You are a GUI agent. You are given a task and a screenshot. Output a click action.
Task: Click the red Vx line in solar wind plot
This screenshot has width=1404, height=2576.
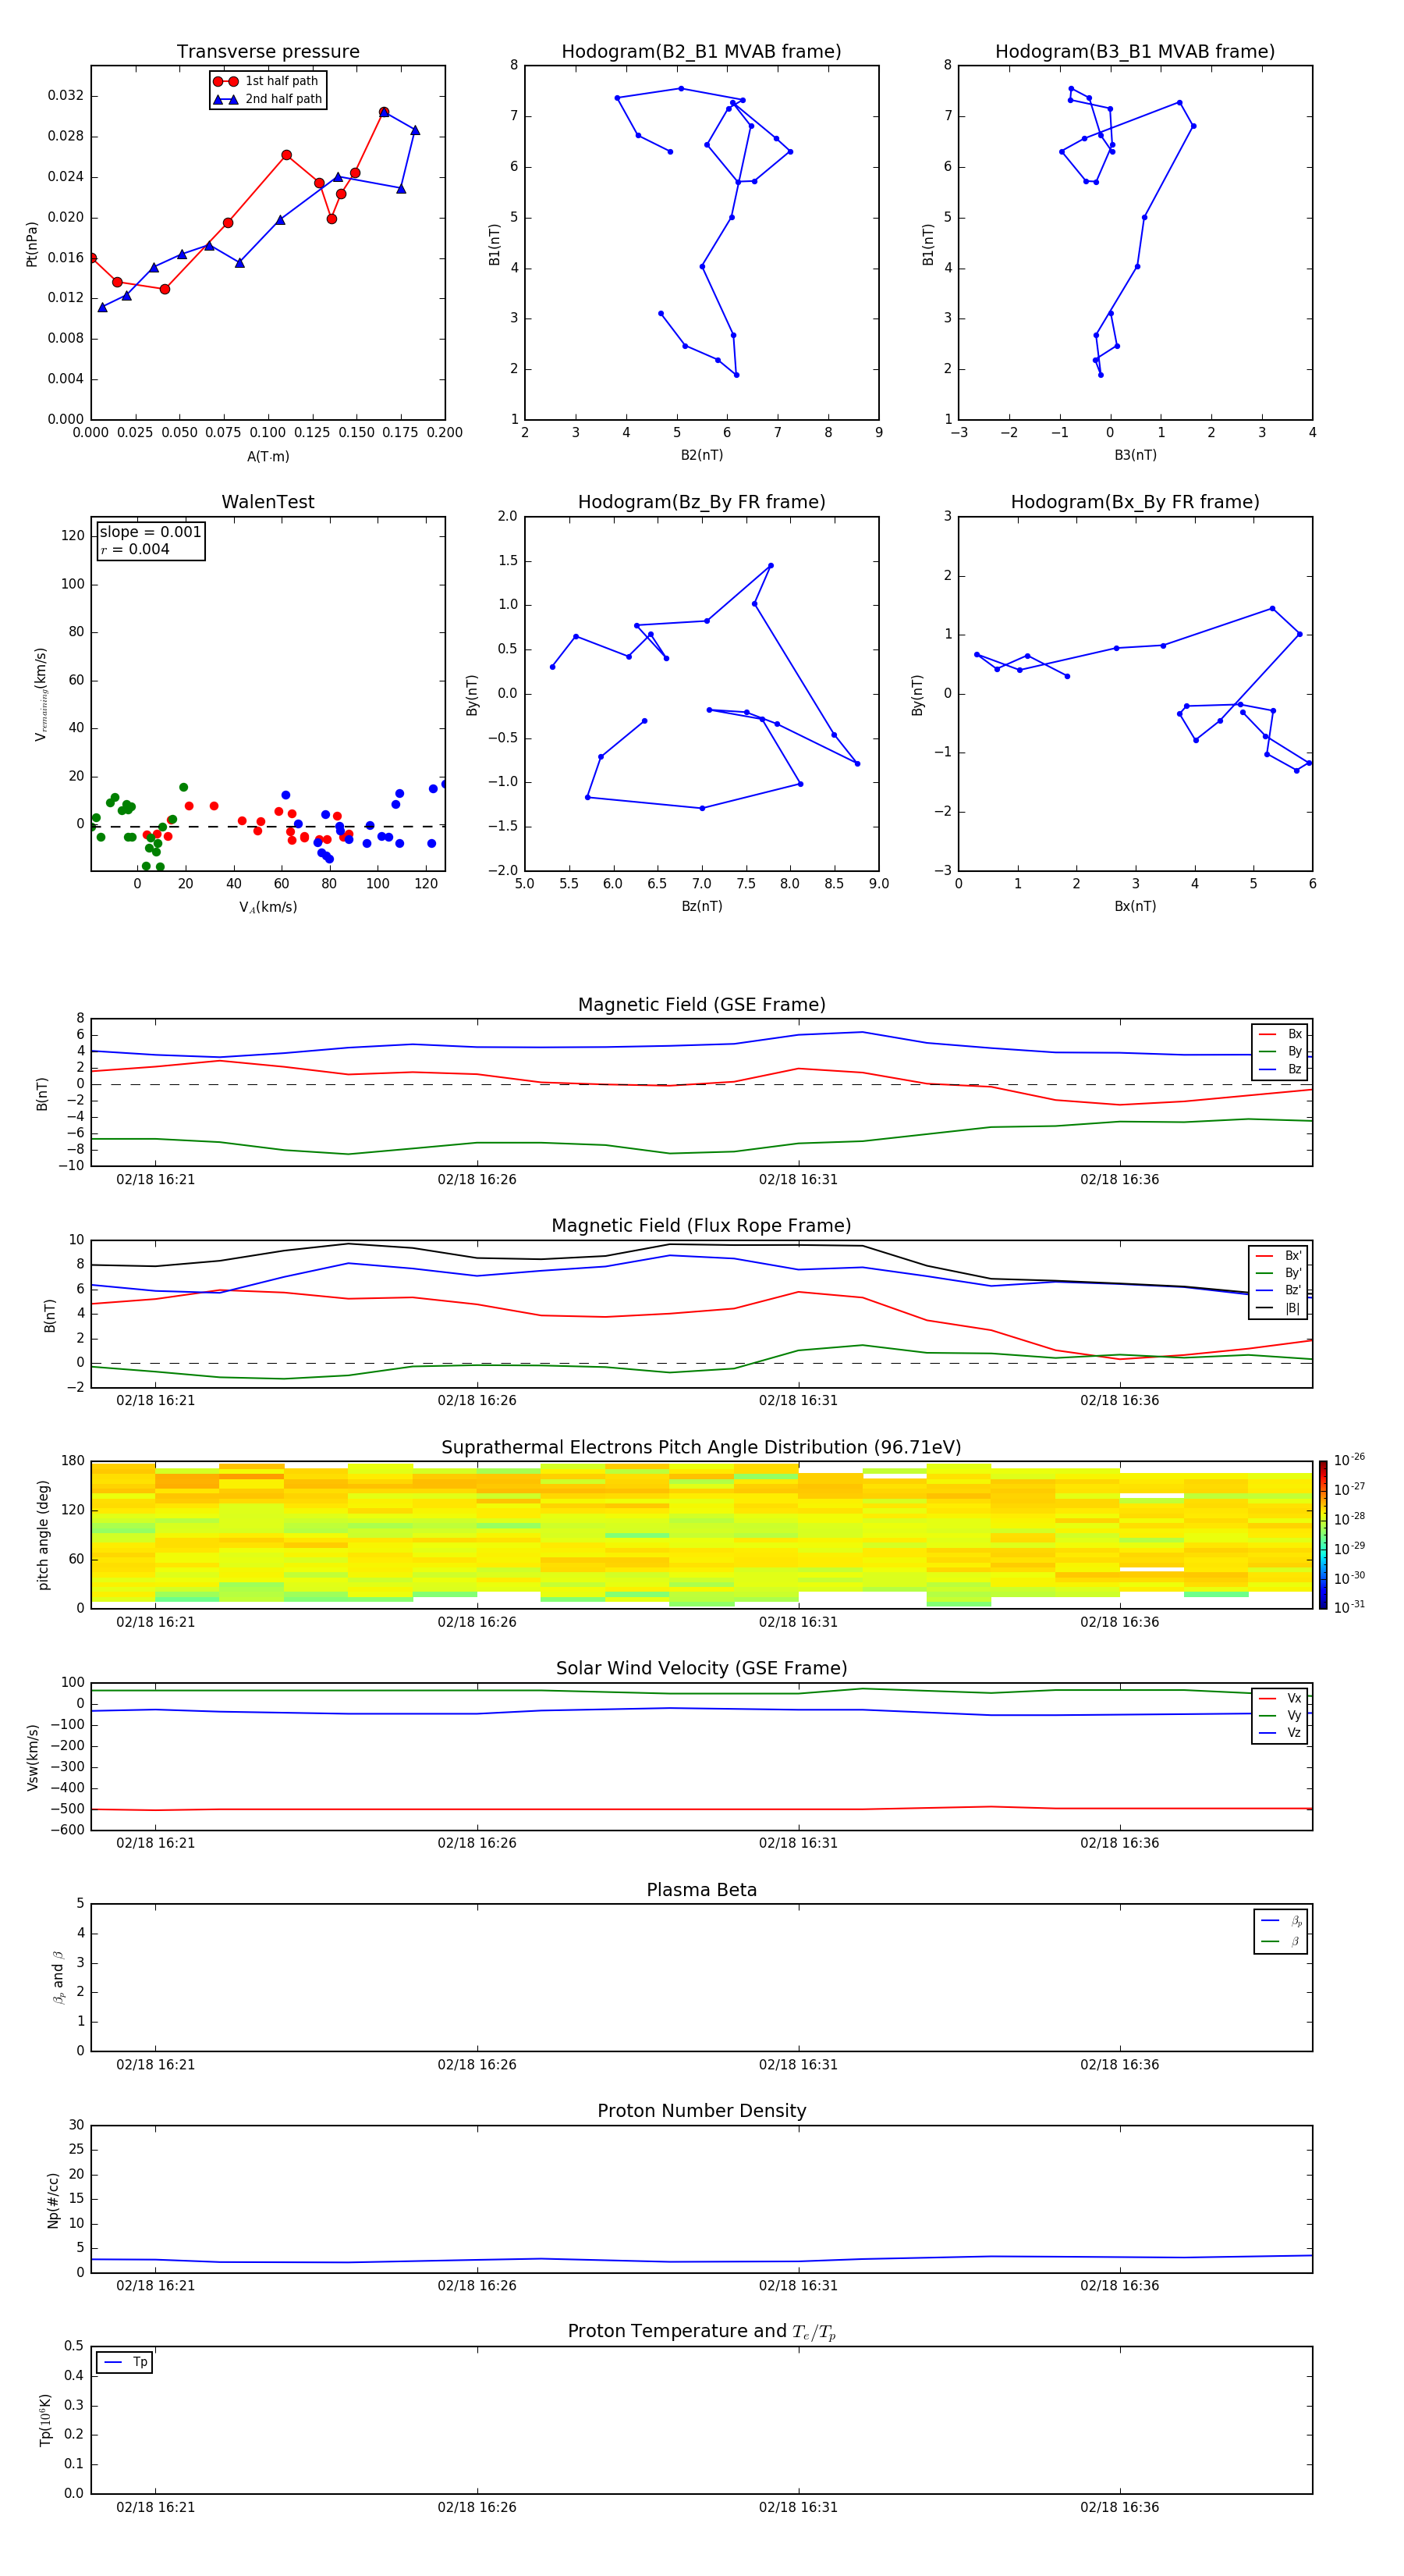point(701,1808)
